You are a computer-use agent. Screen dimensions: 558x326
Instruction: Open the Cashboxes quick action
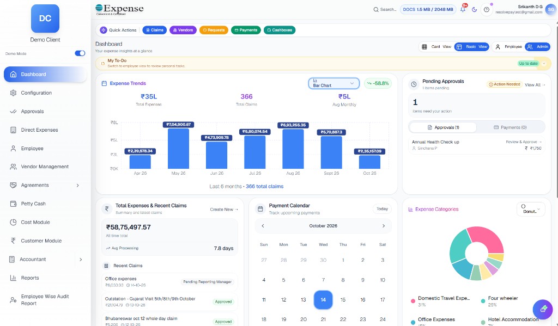pyautogui.click(x=280, y=30)
